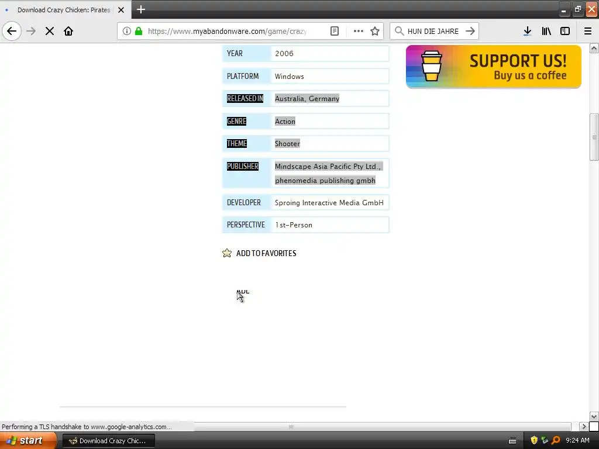Click the orange magnifier tray icon
Screen dimensions: 599x449
tap(556, 441)
